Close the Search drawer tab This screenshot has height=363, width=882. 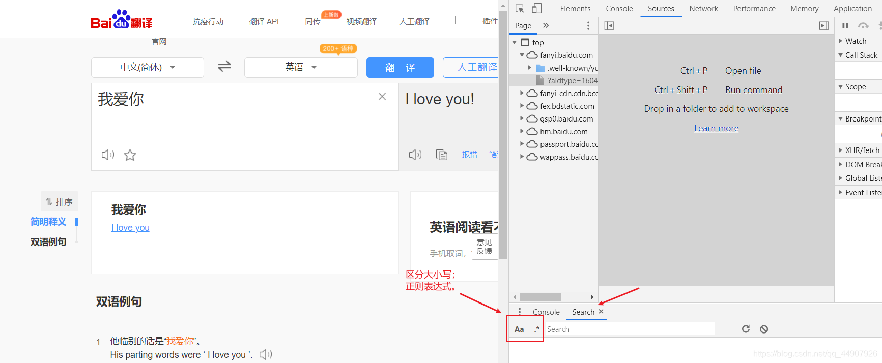pos(601,311)
